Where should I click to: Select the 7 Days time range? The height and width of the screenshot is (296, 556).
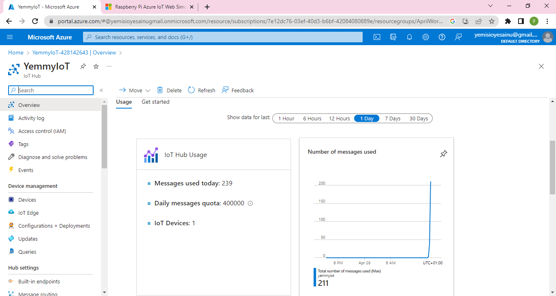pyautogui.click(x=393, y=118)
